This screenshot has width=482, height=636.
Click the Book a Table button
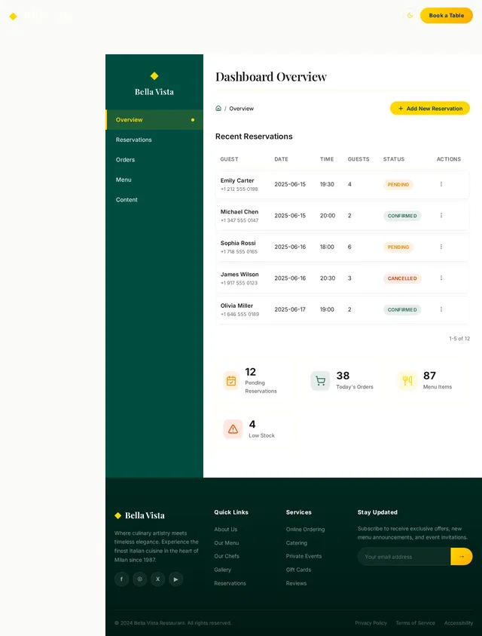coord(447,15)
